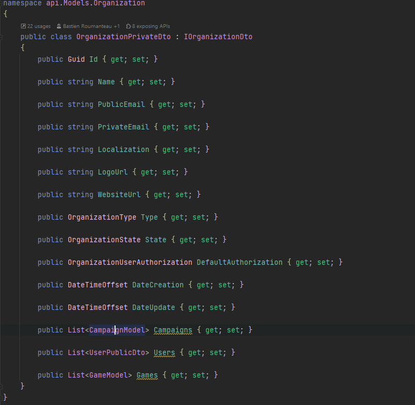Click the underlined Campaigns property name
The height and width of the screenshot is (405, 415).
point(173,330)
